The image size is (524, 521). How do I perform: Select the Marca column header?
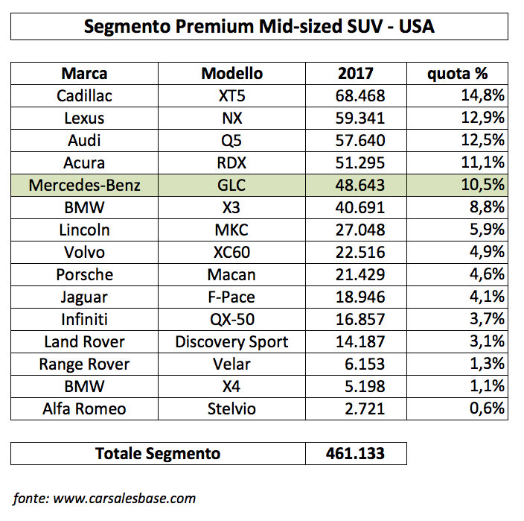tap(84, 73)
